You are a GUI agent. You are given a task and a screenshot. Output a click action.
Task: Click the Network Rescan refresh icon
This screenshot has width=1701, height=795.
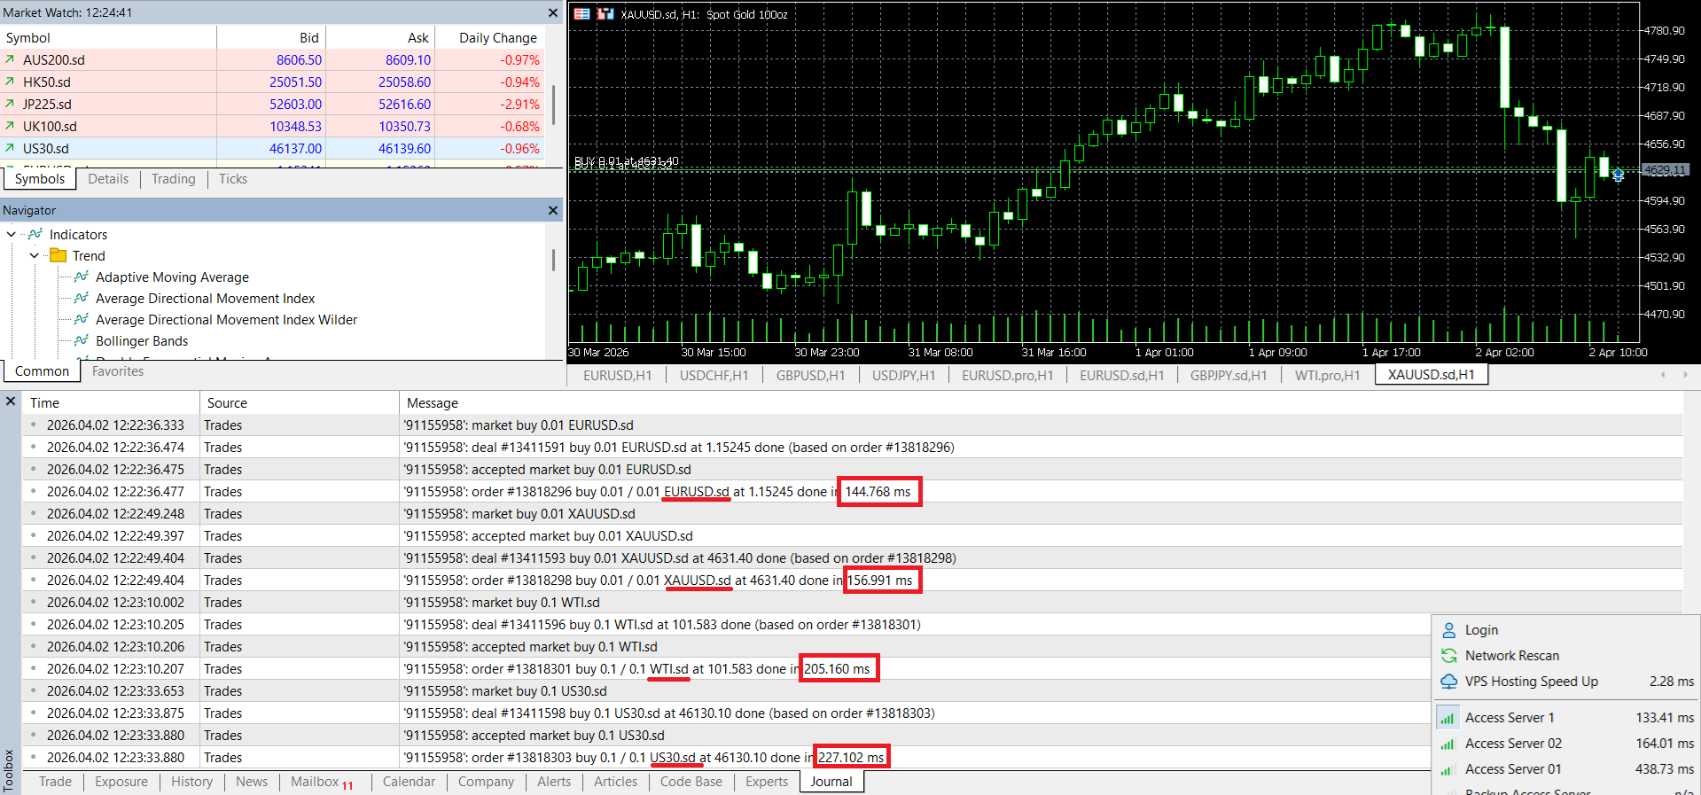tap(1449, 655)
